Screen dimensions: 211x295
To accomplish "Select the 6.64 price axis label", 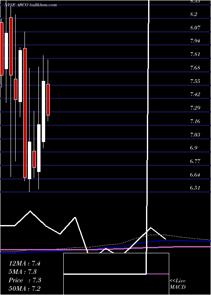I will pyautogui.click(x=195, y=175).
